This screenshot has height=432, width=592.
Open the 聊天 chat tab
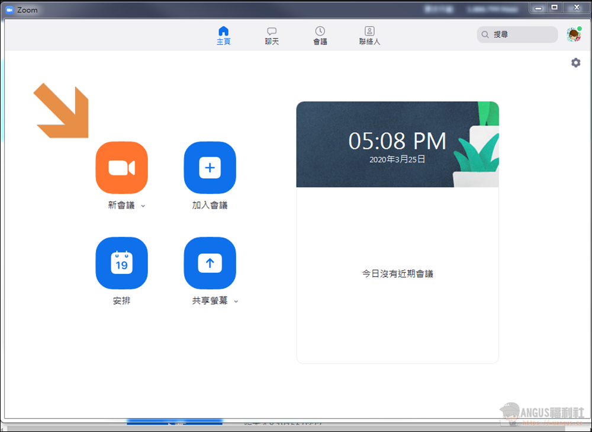point(272,36)
